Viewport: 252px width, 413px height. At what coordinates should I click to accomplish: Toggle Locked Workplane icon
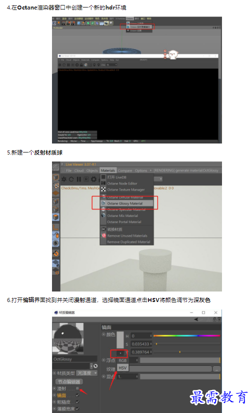pyautogui.click(x=56, y=262)
